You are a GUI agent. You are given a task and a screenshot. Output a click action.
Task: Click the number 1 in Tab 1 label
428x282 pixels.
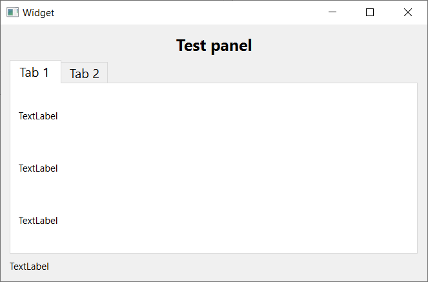pyautogui.click(x=46, y=72)
